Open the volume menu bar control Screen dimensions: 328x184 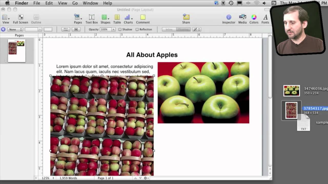click(264, 3)
